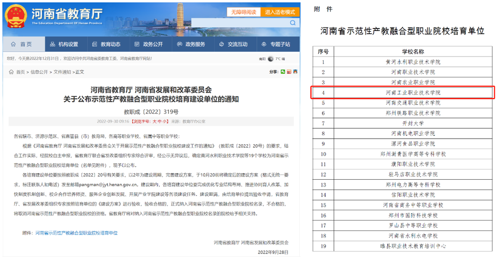Click the 政务公开 document icon
The height and width of the screenshot is (259, 504).
click(137, 44)
